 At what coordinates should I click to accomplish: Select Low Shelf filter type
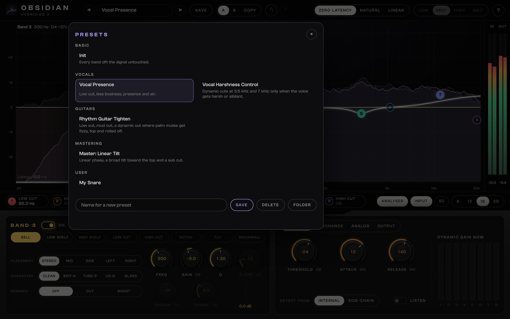tap(58, 237)
